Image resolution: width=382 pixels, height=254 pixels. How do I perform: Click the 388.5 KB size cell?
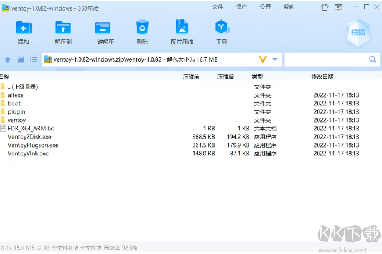pyautogui.click(x=203, y=137)
